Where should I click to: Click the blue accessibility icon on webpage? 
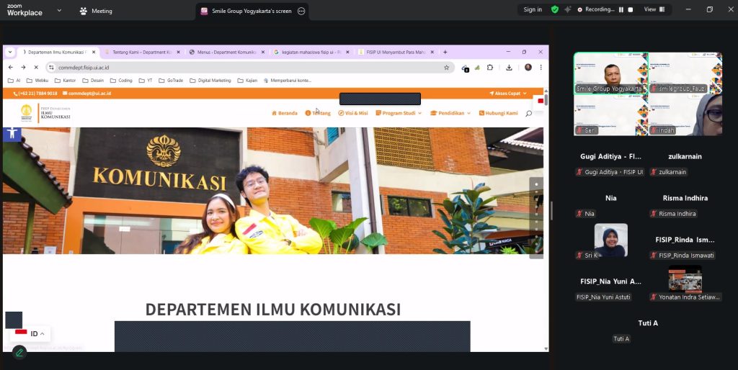tap(12, 133)
